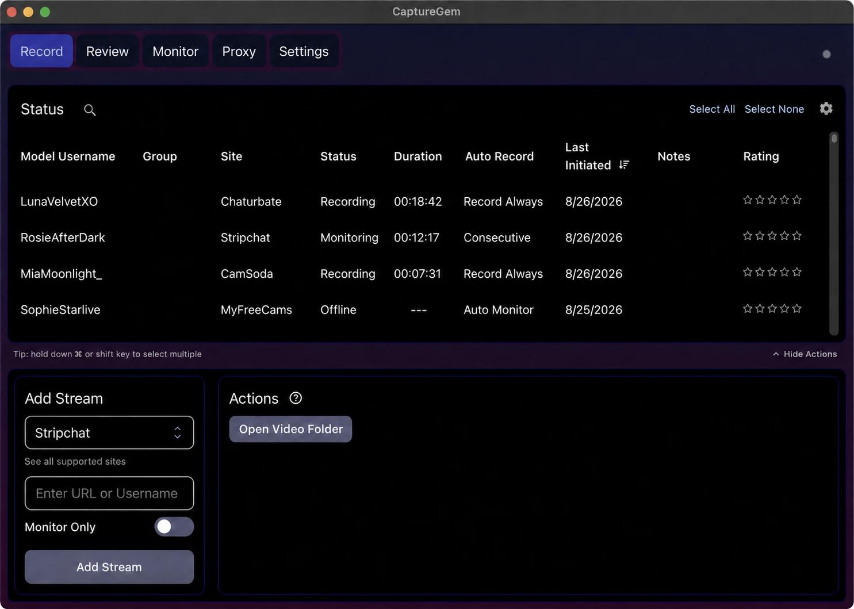Click Consecutive auto record cell
Screen dimensions: 854x609
497,238
